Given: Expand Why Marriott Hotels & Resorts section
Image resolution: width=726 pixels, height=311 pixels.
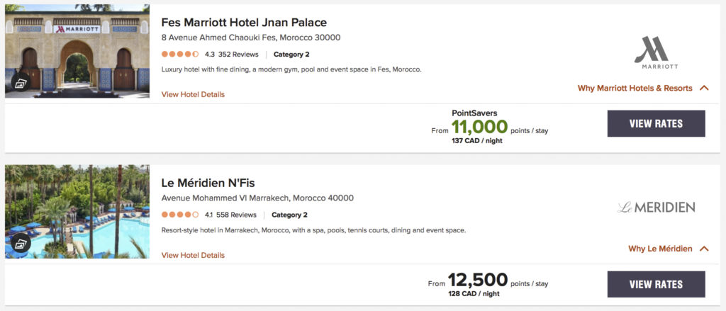Looking at the screenshot, I should point(643,89).
